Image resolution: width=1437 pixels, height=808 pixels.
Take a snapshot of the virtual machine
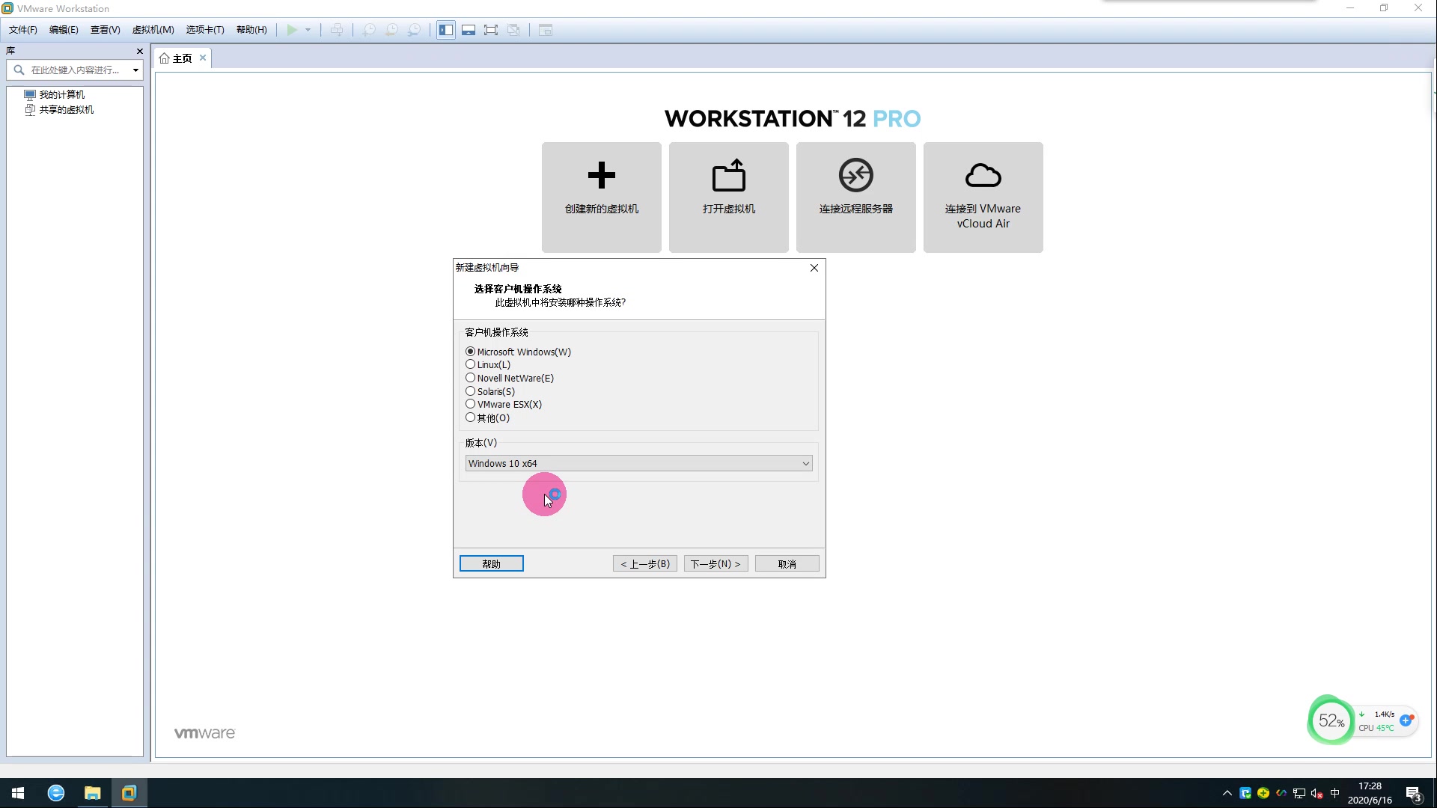pos(368,30)
